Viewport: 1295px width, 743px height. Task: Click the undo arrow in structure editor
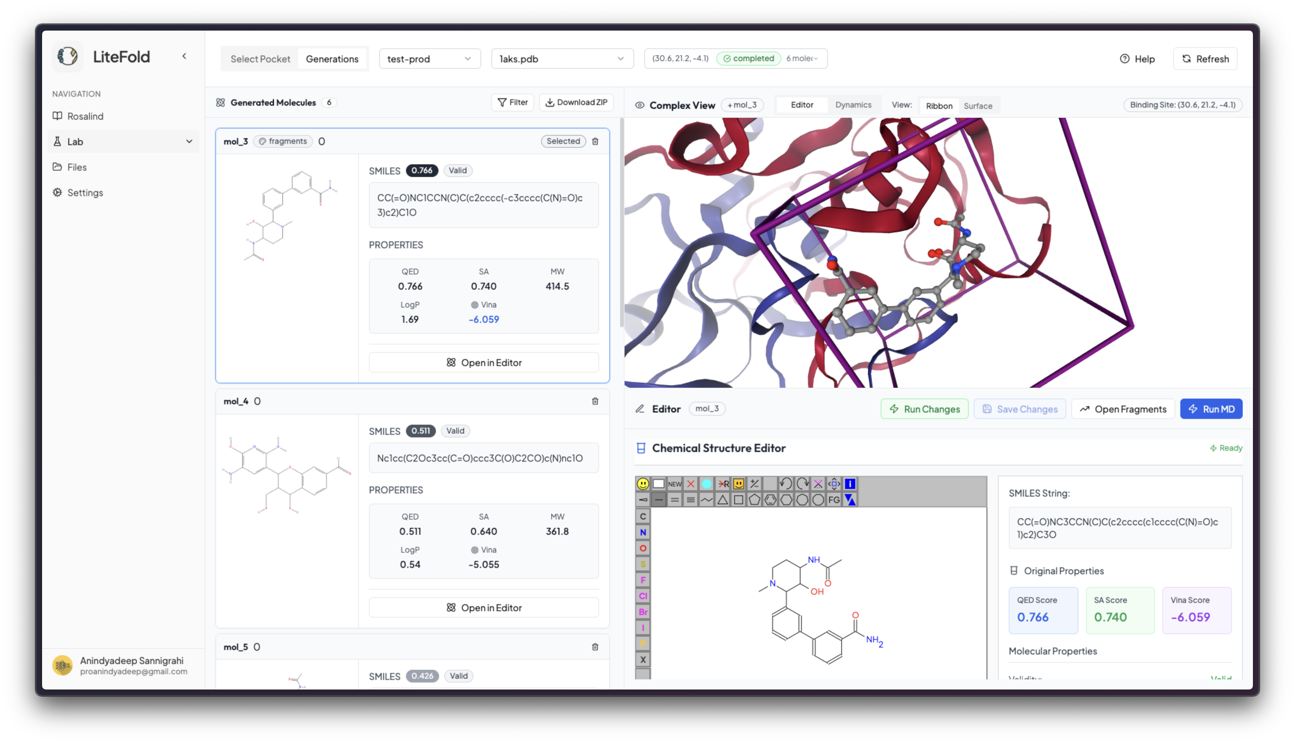786,484
